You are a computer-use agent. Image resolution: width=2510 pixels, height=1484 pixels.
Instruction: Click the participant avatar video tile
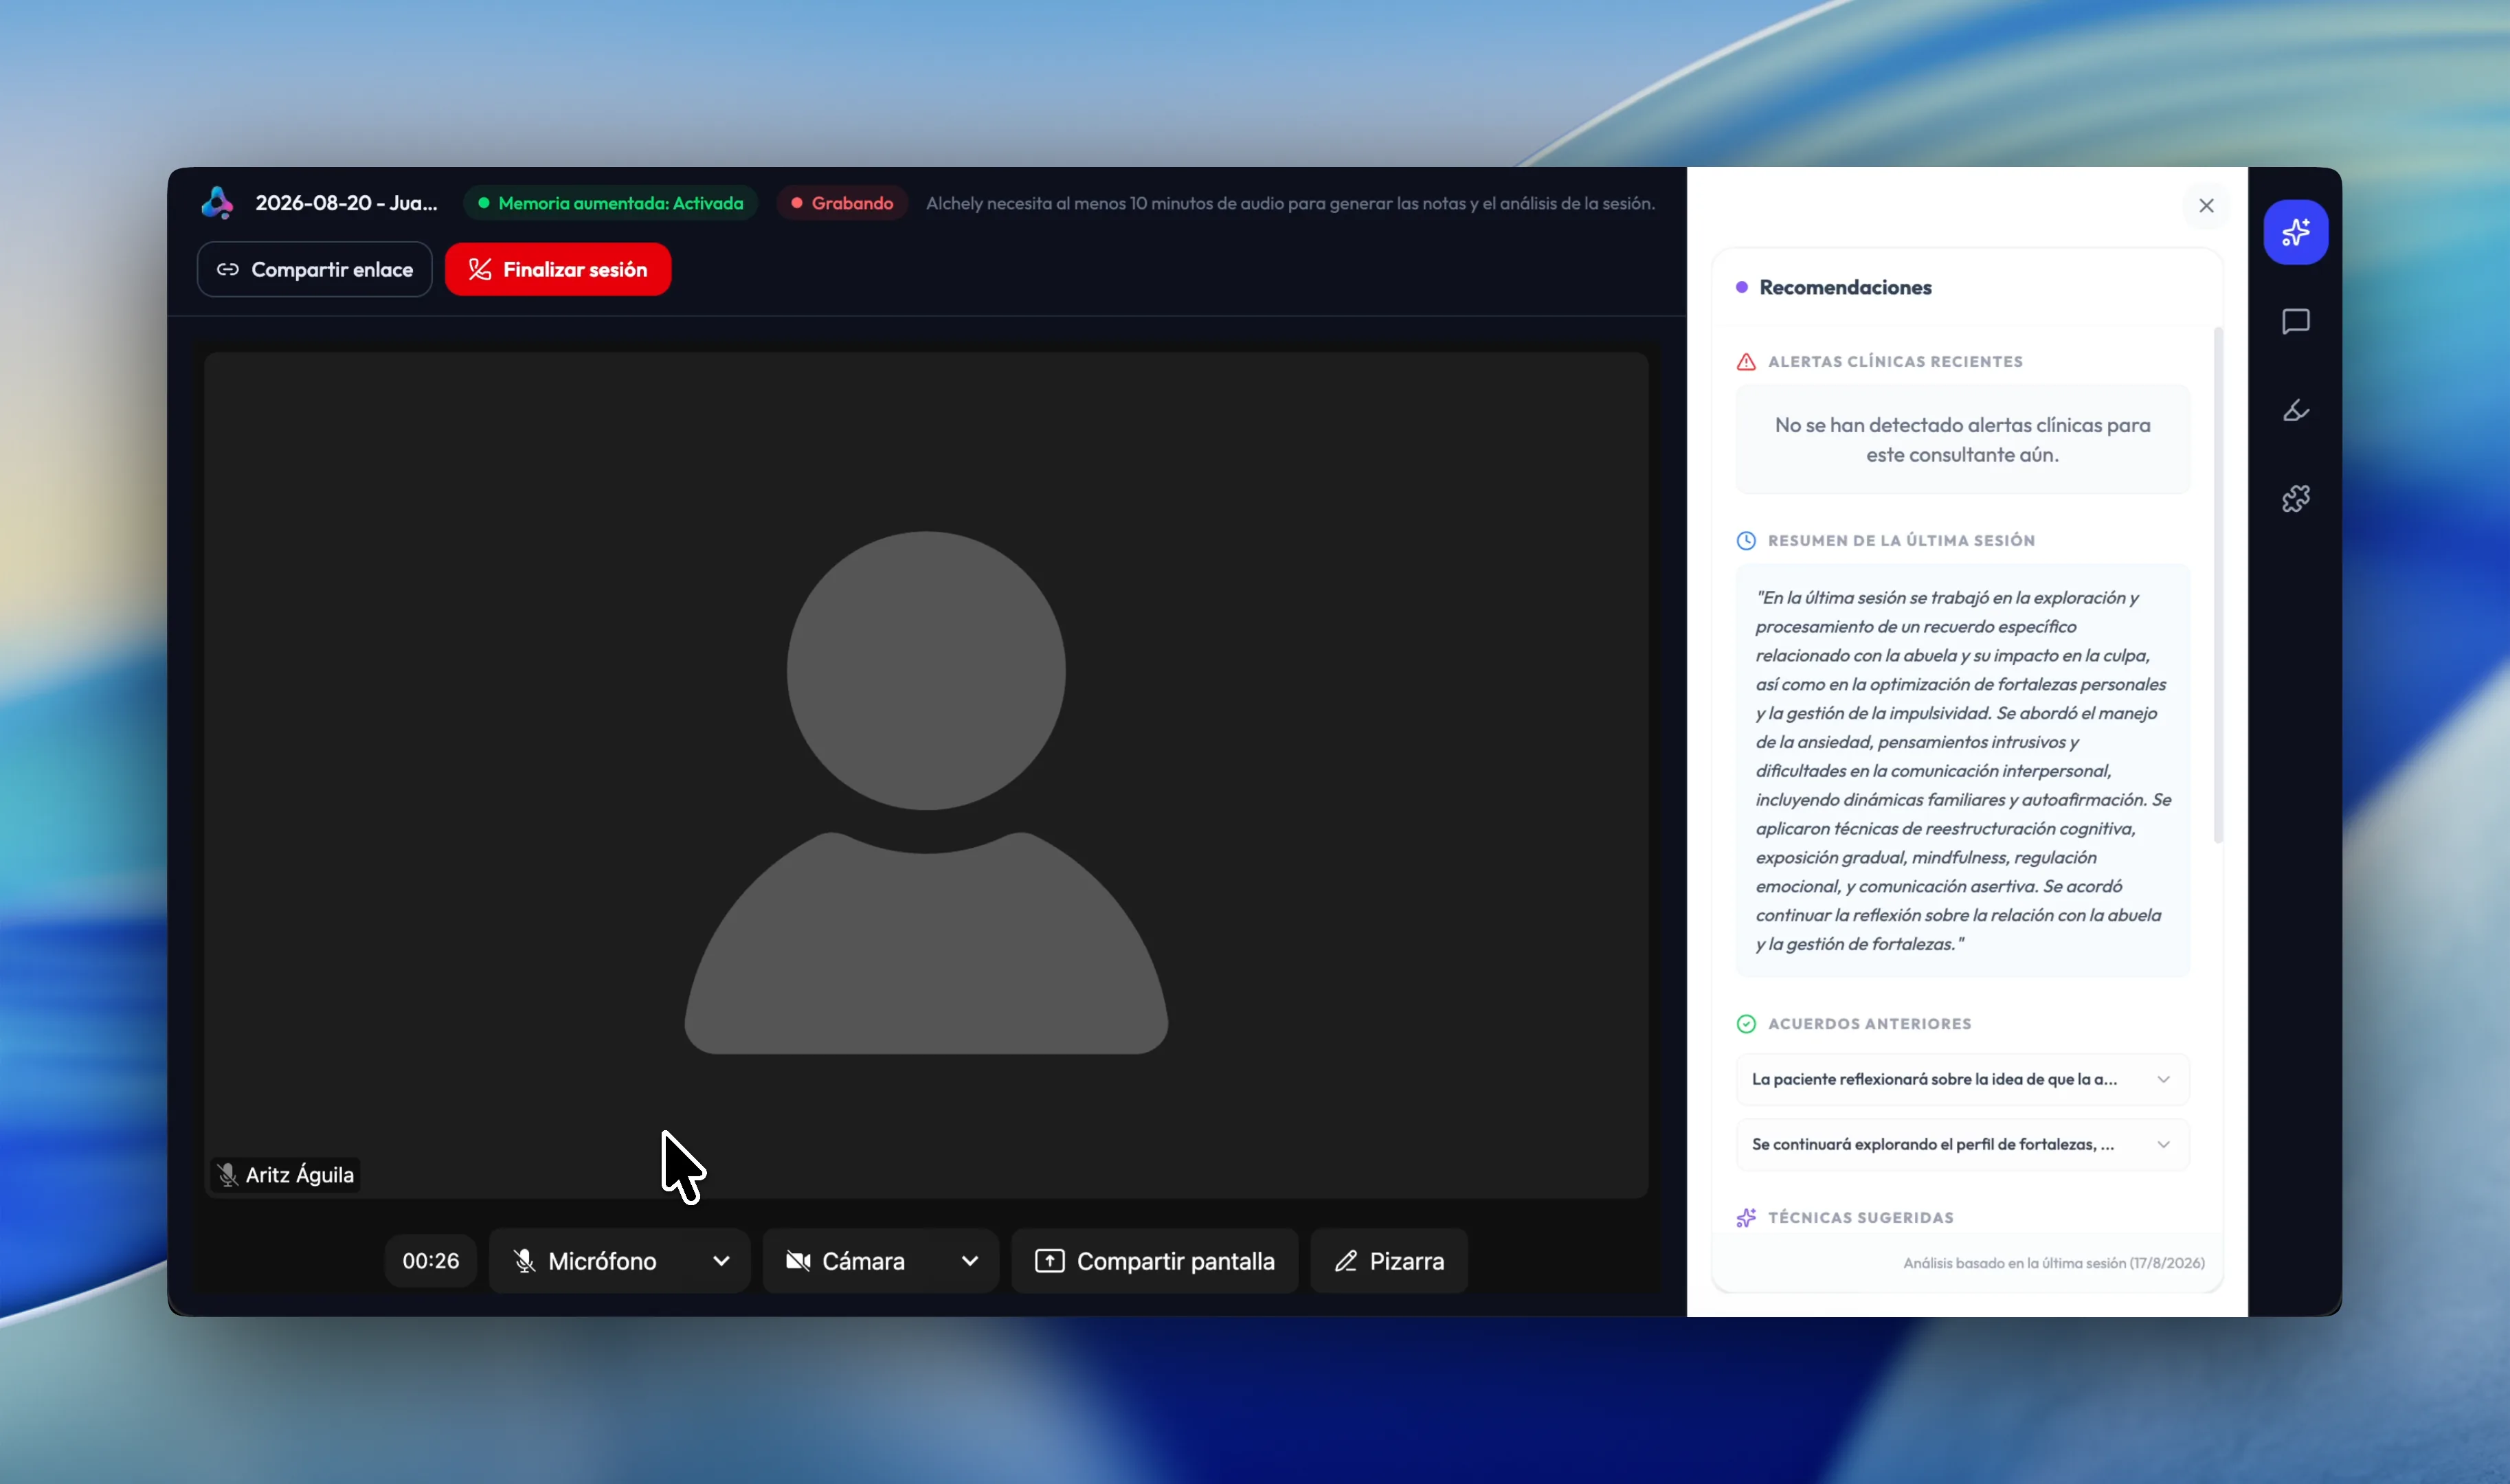coord(926,774)
